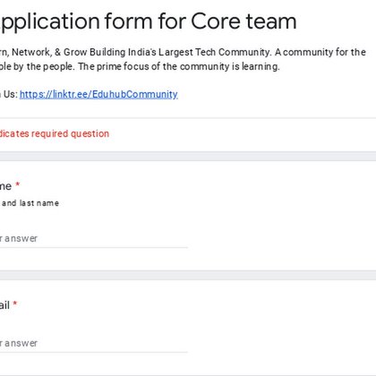Focus the Email answer input field
376x376 pixels.
94,343
